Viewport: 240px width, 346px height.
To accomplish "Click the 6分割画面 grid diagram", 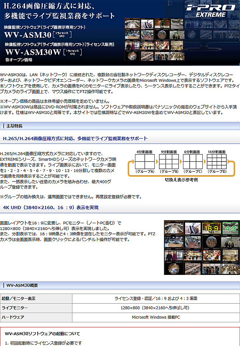I will [x=193, y=161].
